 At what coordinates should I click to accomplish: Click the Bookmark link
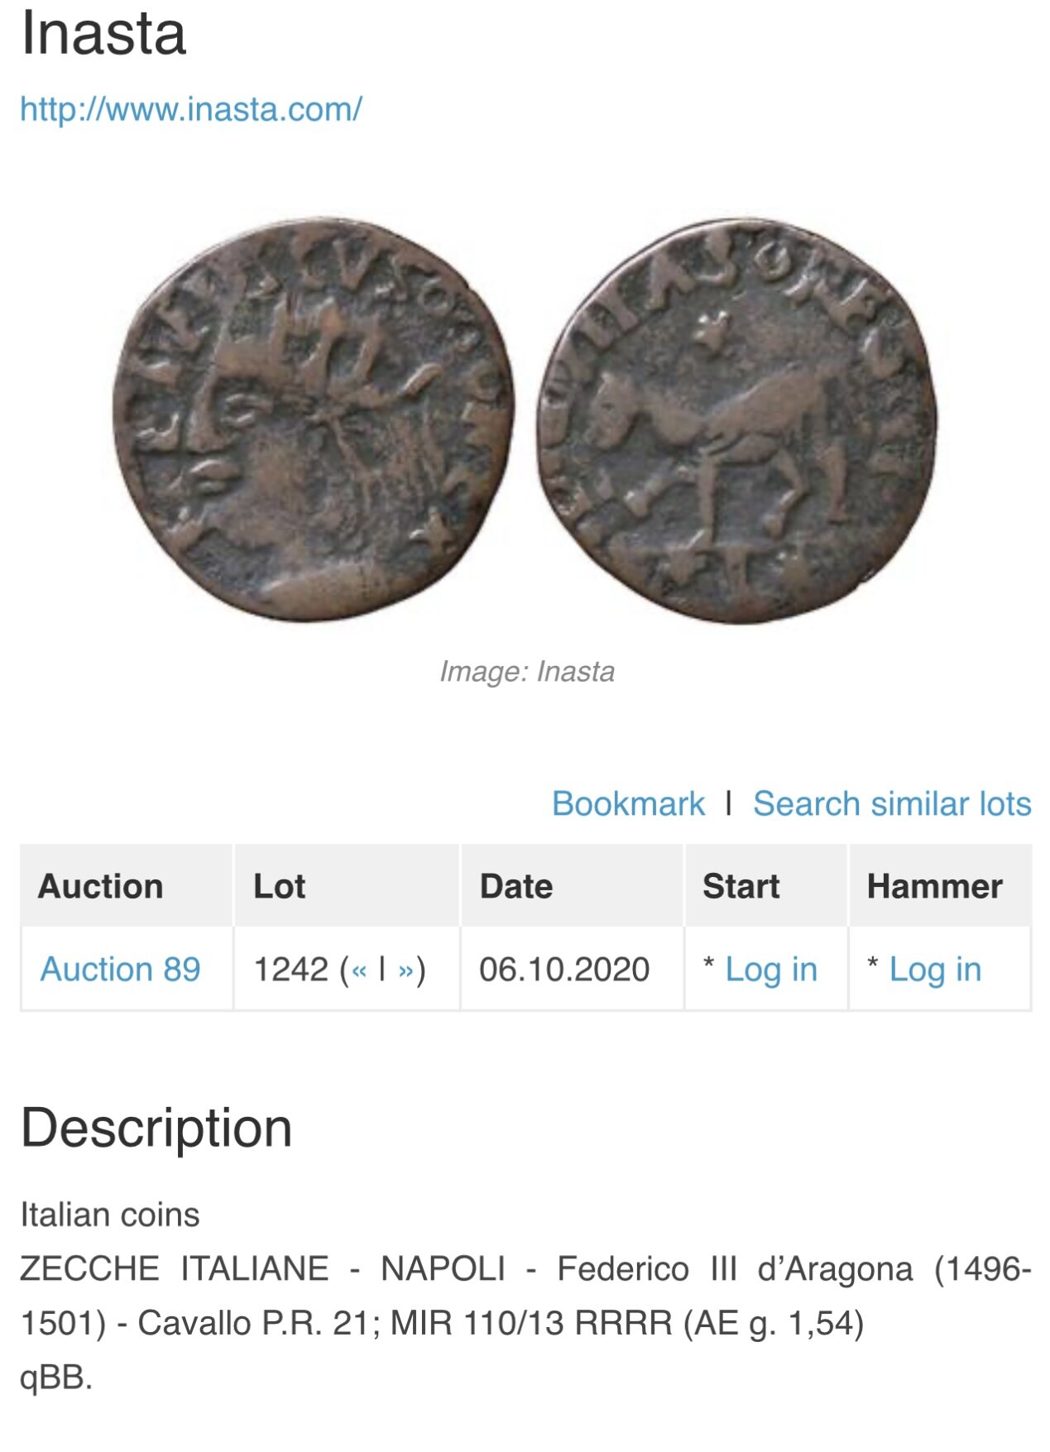tap(628, 803)
